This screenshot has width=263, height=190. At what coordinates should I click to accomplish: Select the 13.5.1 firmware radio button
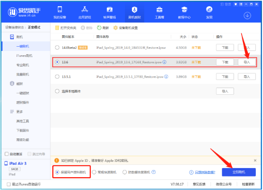pyautogui.click(x=57, y=77)
